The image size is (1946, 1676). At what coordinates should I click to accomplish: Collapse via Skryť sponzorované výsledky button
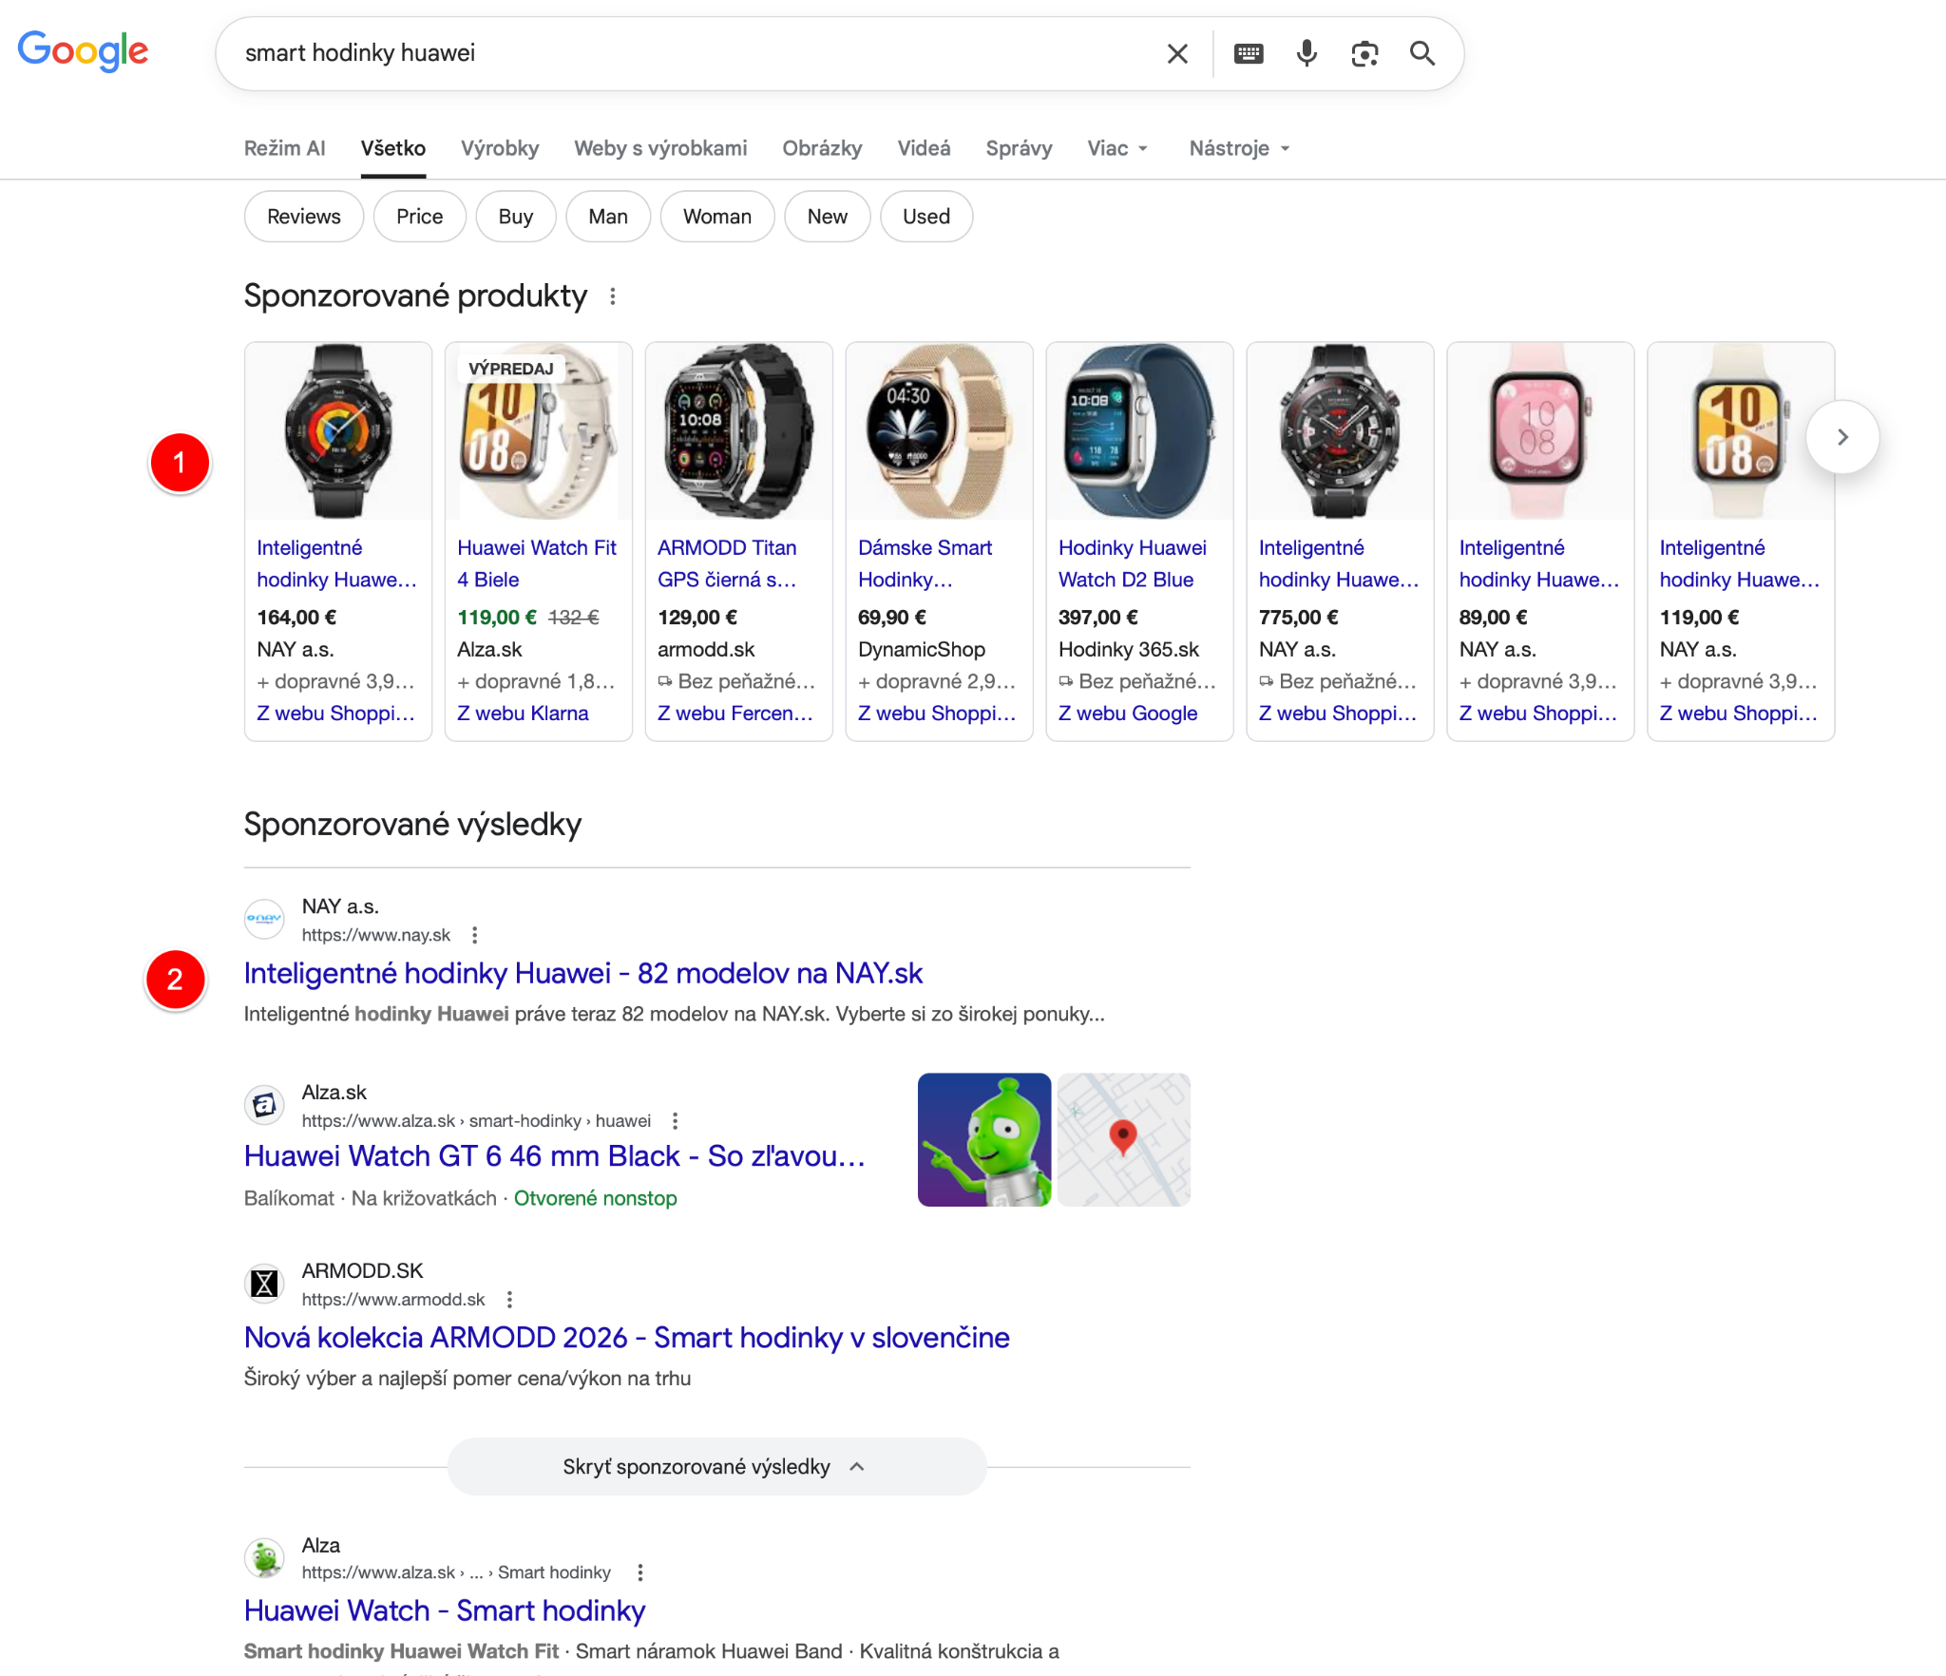click(x=716, y=1466)
